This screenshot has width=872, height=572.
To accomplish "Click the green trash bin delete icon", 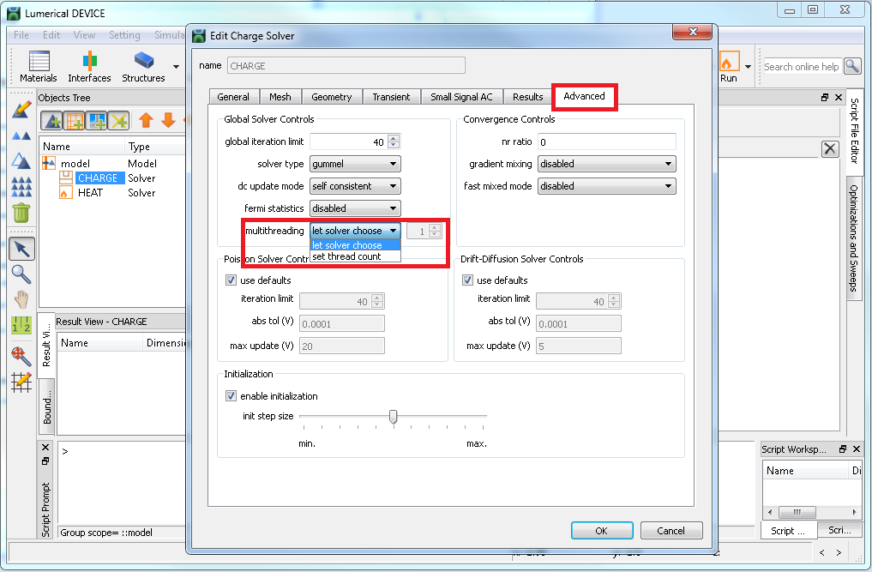I will click(21, 213).
